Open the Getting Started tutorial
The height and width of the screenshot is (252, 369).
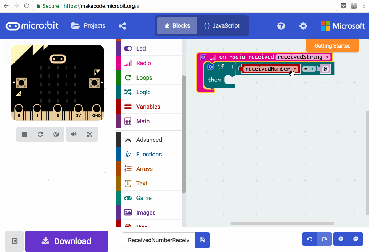pos(333,45)
